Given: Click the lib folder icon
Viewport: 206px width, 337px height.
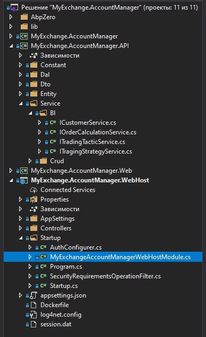Looking at the screenshot, I should (x=24, y=27).
